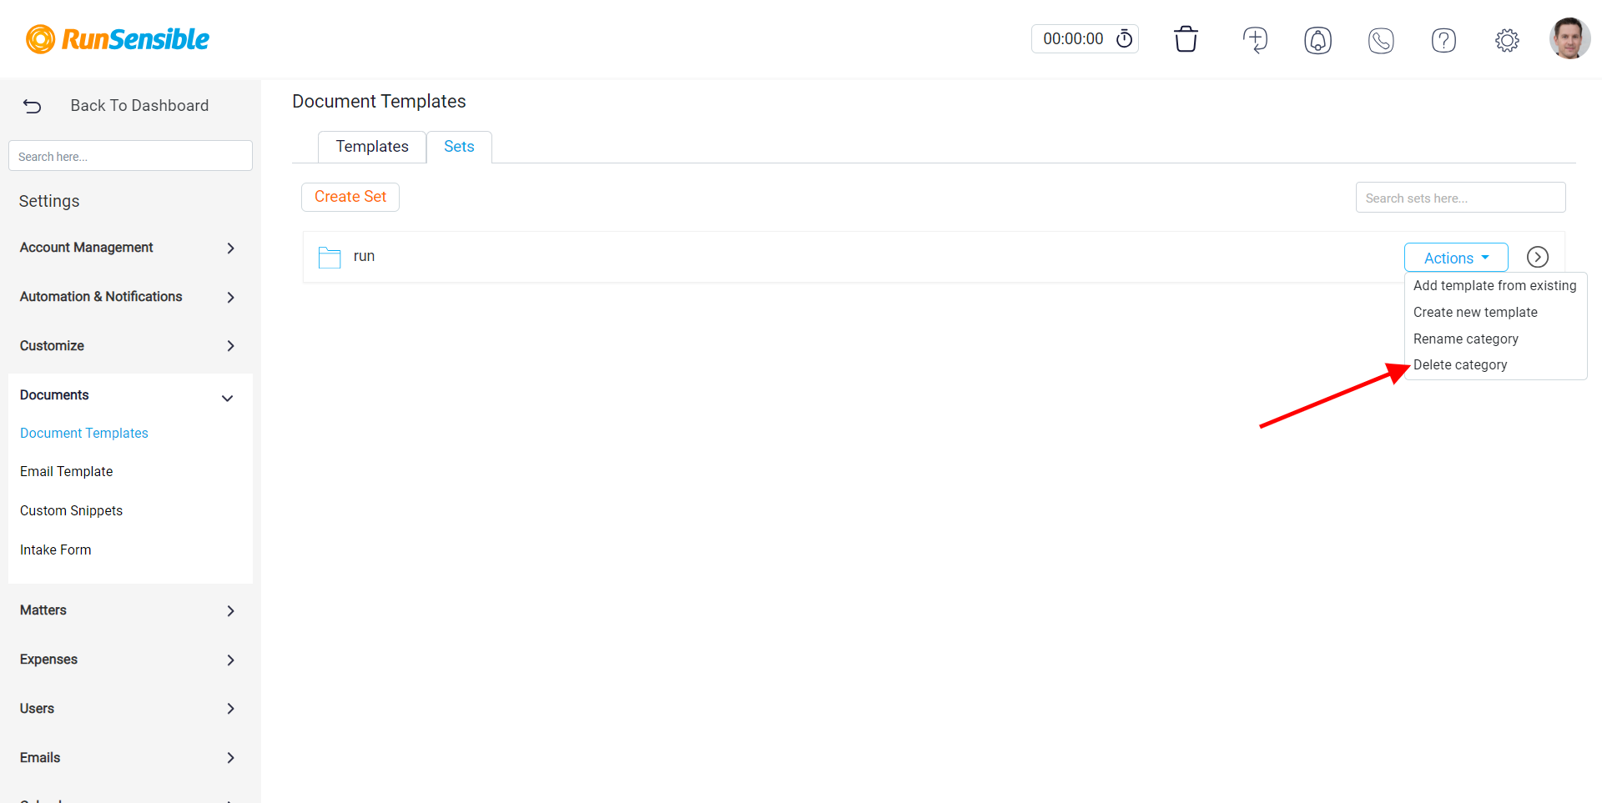Click the timer display 00:00:00
Viewport: 1602px width, 803px height.
click(1073, 39)
